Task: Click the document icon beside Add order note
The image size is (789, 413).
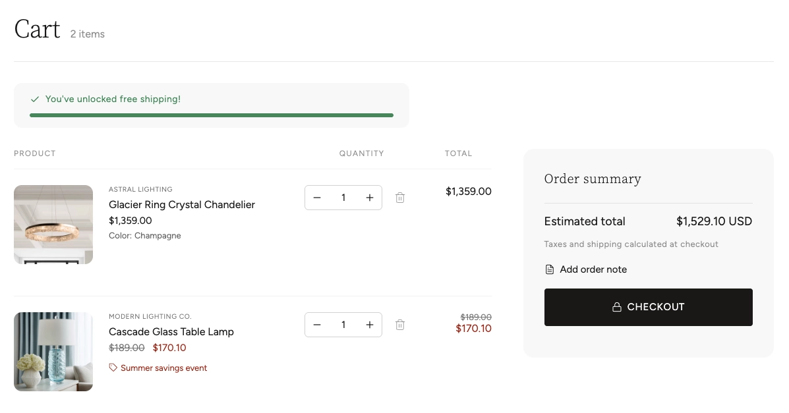Action: [x=550, y=269]
